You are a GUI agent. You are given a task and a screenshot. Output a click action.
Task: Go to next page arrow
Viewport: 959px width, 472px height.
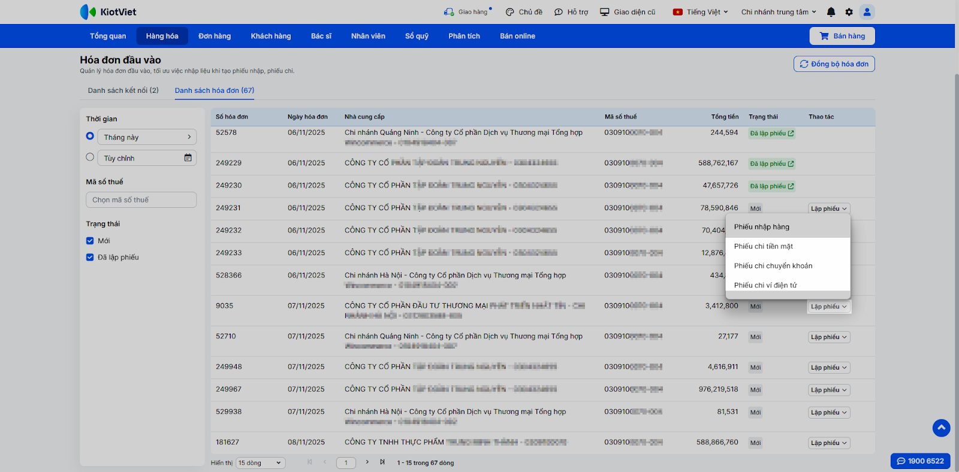367,462
